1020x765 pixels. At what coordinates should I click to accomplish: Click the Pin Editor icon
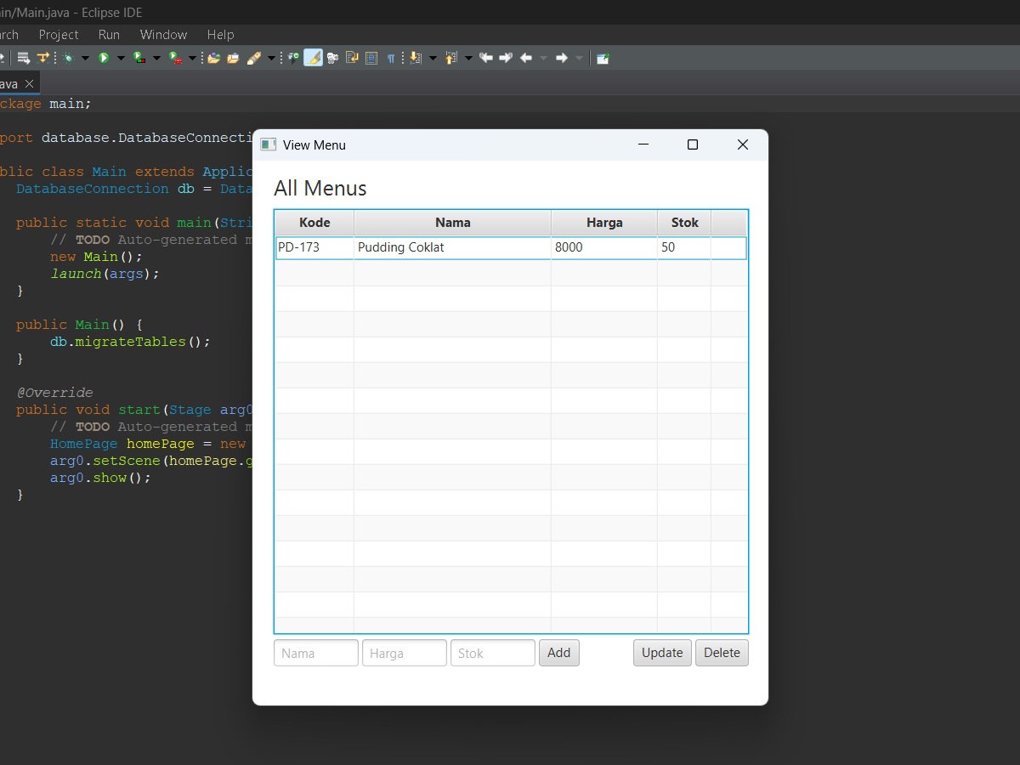click(x=603, y=58)
